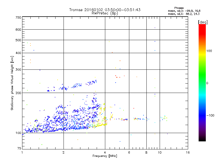
Task: Click the 400 label on the height axis
Action: tap(19, 53)
